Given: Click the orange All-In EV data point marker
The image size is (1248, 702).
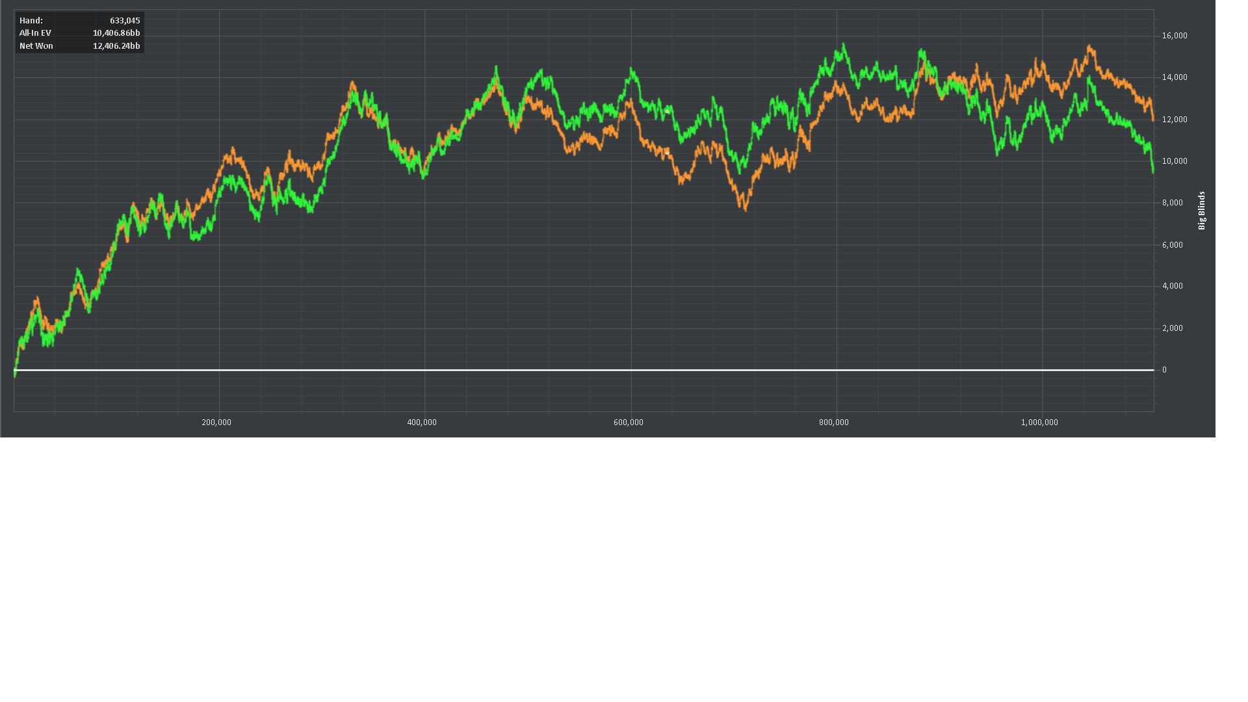Looking at the screenshot, I should 668,153.
